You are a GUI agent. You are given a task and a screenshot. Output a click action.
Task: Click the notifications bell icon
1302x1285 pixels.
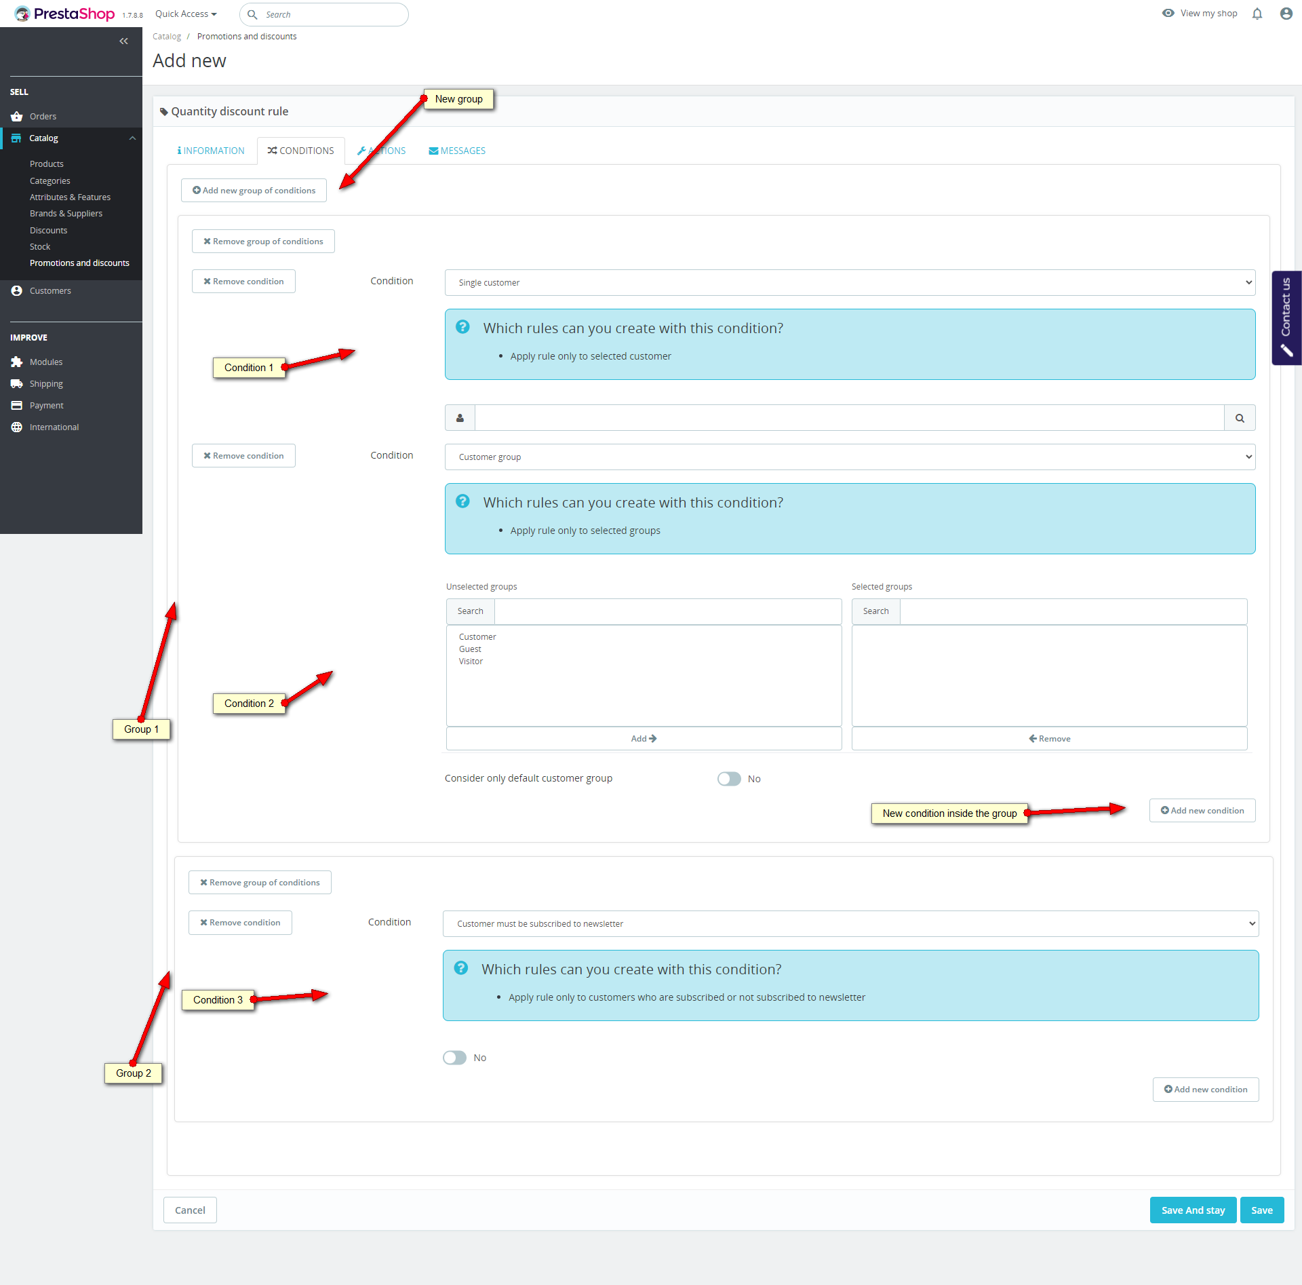(1257, 14)
